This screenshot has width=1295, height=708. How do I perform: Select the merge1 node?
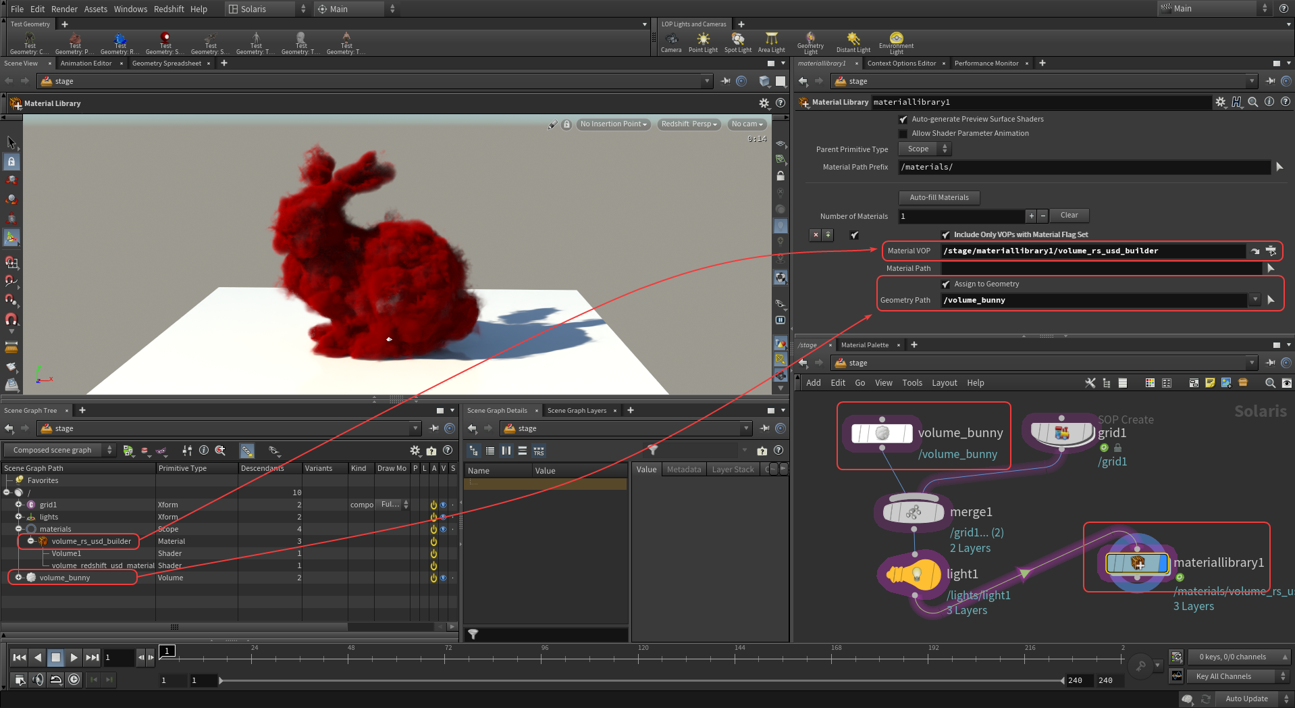914,512
